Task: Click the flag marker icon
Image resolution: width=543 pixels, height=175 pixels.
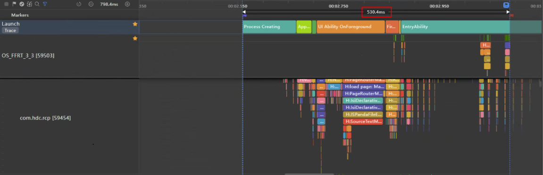Action: click(14, 4)
